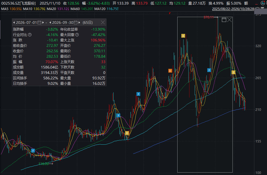The width and height of the screenshot is (267, 175).
Task: Click the (65日) day count label
Action: coord(88,22)
